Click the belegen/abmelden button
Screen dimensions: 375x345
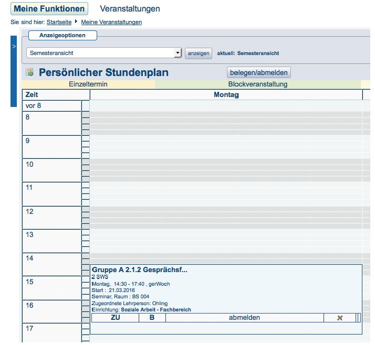tap(258, 72)
